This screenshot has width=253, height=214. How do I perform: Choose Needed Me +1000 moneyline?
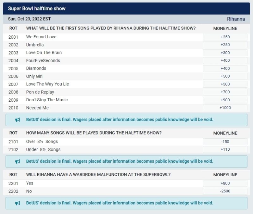pos(225,108)
